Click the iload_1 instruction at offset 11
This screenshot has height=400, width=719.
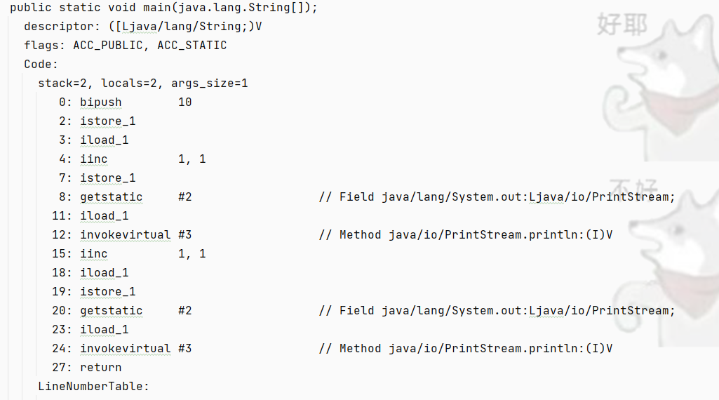click(104, 216)
